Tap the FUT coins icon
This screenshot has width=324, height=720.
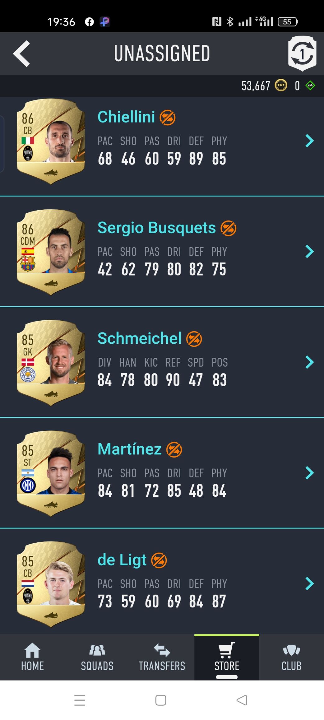click(281, 85)
